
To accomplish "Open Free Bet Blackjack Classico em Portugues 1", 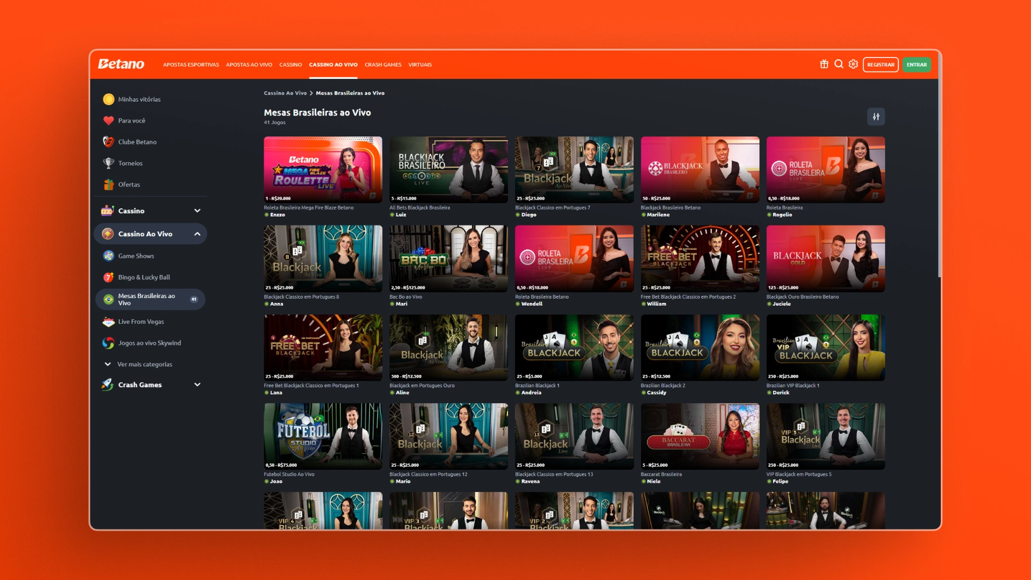I will [323, 347].
